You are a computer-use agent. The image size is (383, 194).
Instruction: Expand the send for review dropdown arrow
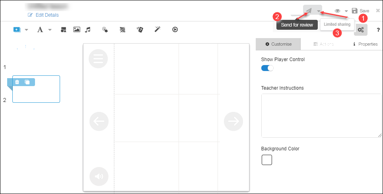(319, 11)
